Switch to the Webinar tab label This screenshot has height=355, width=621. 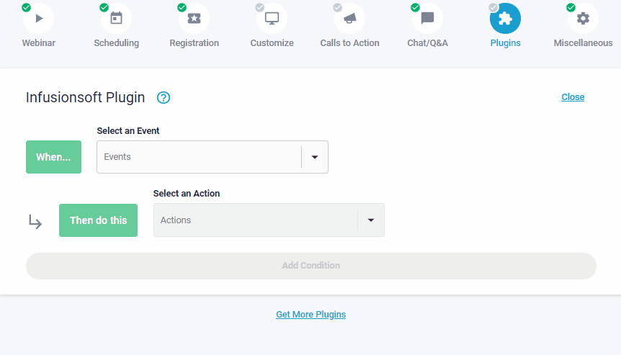[38, 42]
